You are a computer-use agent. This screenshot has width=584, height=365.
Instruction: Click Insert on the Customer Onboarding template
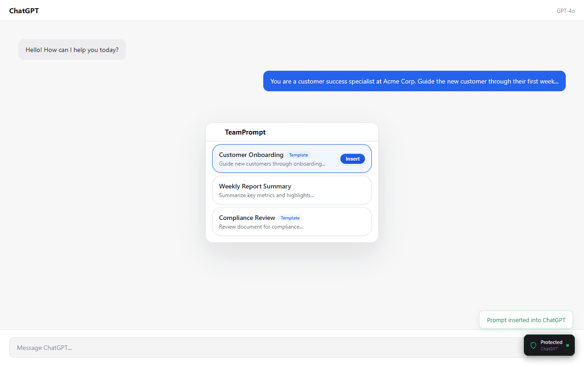point(352,158)
